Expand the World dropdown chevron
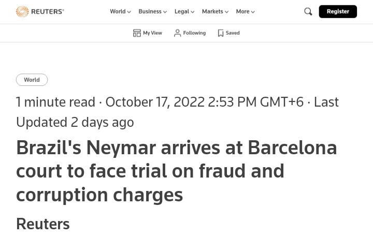This screenshot has width=373, height=251. click(x=129, y=12)
